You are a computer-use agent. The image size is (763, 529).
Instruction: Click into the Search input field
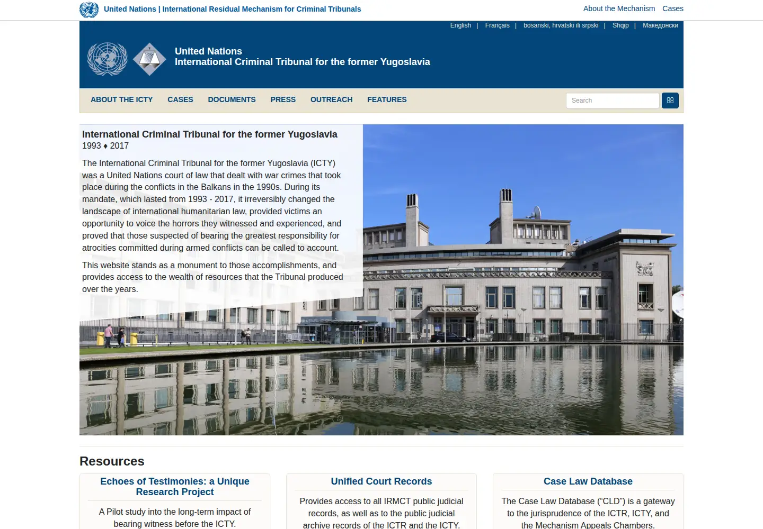(613, 101)
